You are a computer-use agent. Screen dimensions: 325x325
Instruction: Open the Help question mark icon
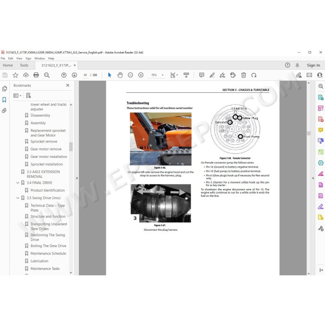(287, 65)
